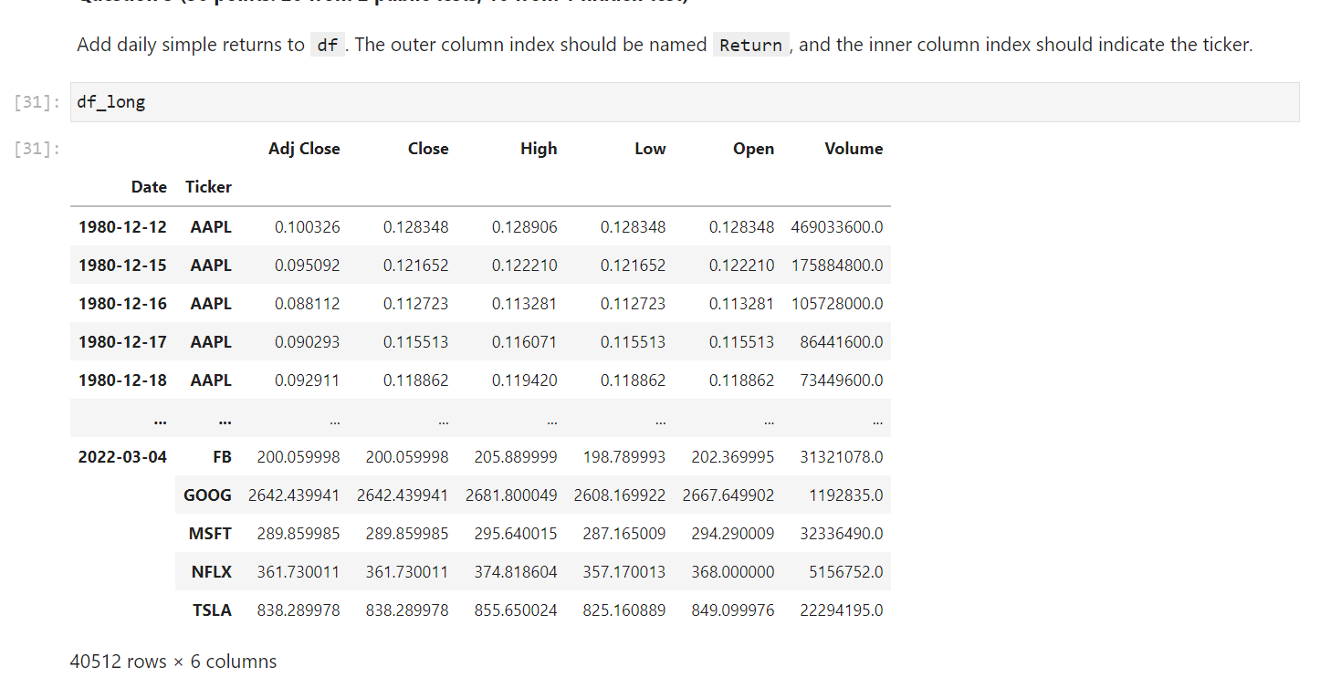The image size is (1320, 688).
Task: Select the Adj Close value 0.095092
Action: click(x=308, y=266)
